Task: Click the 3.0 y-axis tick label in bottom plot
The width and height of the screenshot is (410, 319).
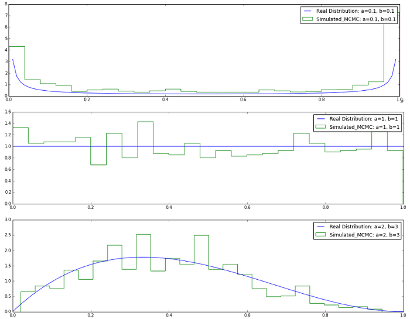Action: 6,220
